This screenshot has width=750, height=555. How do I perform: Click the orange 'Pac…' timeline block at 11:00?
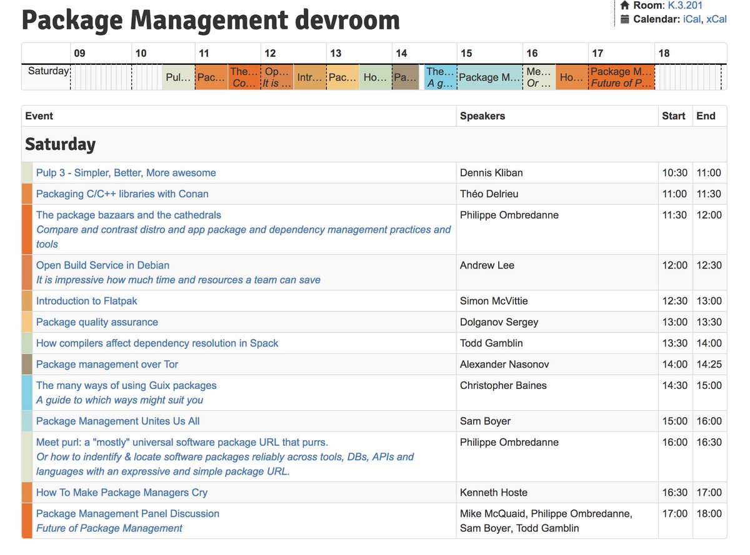coord(211,77)
